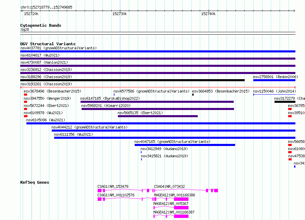
Task: Click the MAGEA12|NM_001166387 gene label
Action: click(174, 212)
